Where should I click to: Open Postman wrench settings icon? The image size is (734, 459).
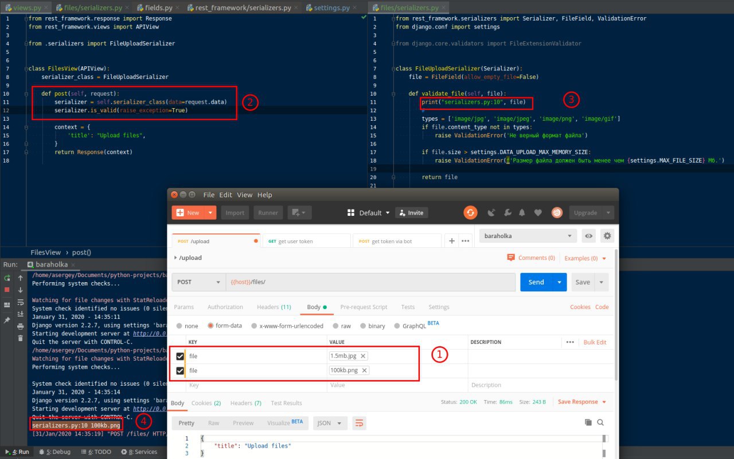click(507, 213)
